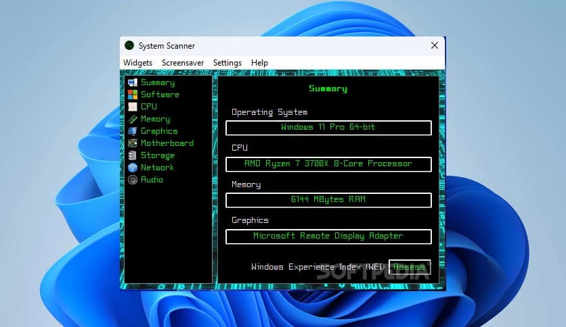This screenshot has height=327, width=566.
Task: Click the Memory stick icon
Action: tap(133, 119)
